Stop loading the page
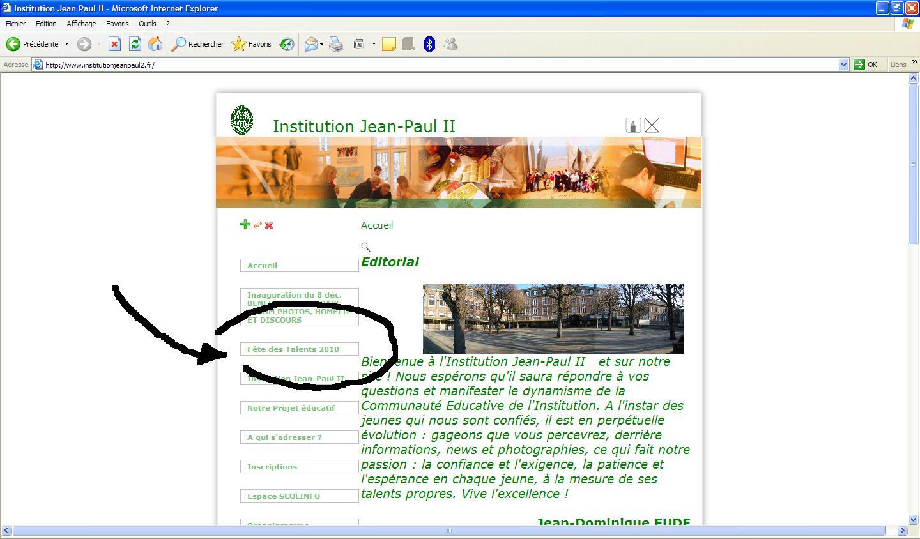This screenshot has height=539, width=920. (114, 44)
